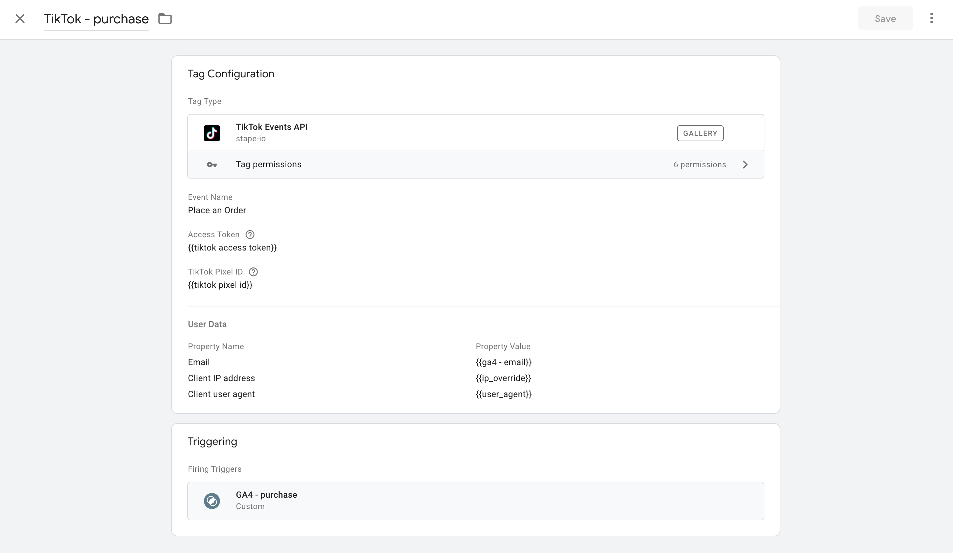Screen dimensions: 953x553
Task: Click the 'Tag Configuration' heading
Action: (x=231, y=74)
